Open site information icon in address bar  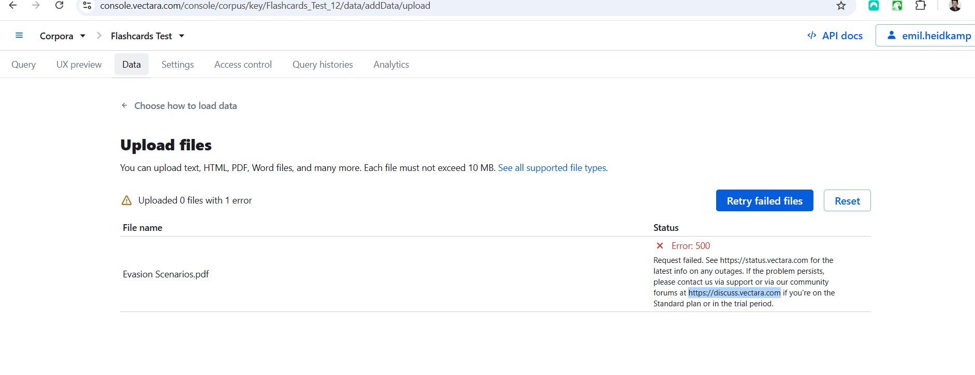[x=87, y=6]
